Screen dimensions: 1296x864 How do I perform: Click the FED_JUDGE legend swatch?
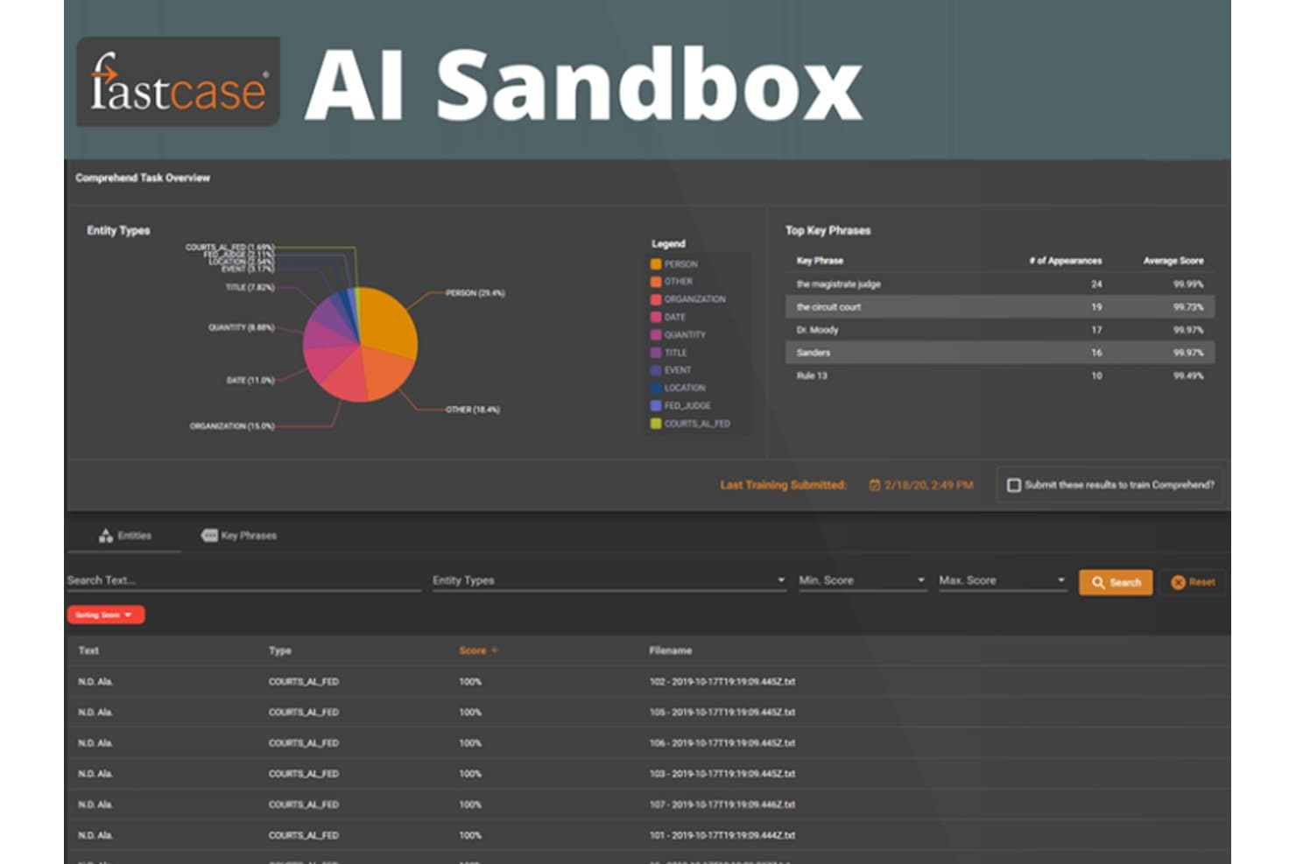[656, 405]
